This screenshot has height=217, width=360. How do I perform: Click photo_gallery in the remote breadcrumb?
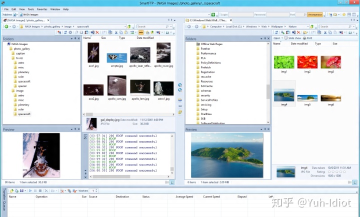tap(52, 26)
